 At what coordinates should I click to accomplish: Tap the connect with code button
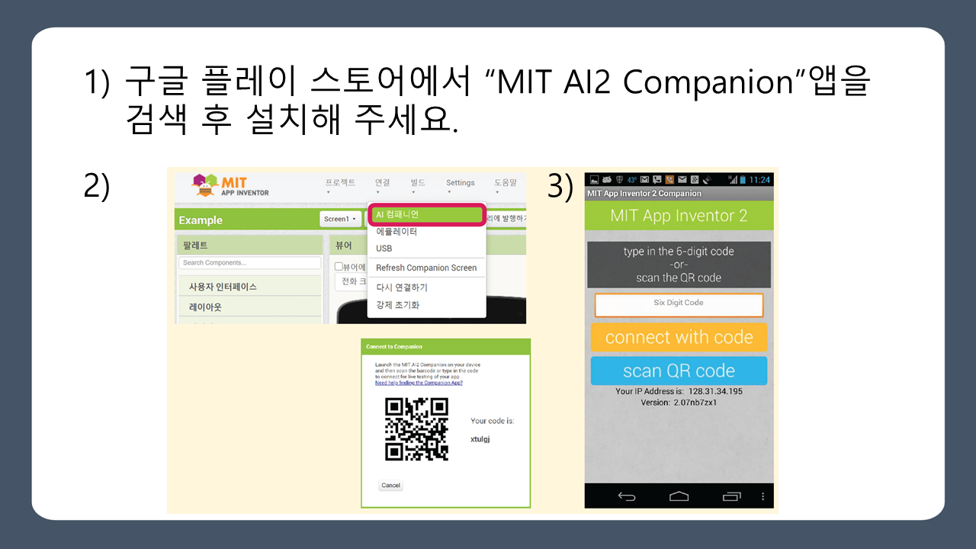click(679, 337)
